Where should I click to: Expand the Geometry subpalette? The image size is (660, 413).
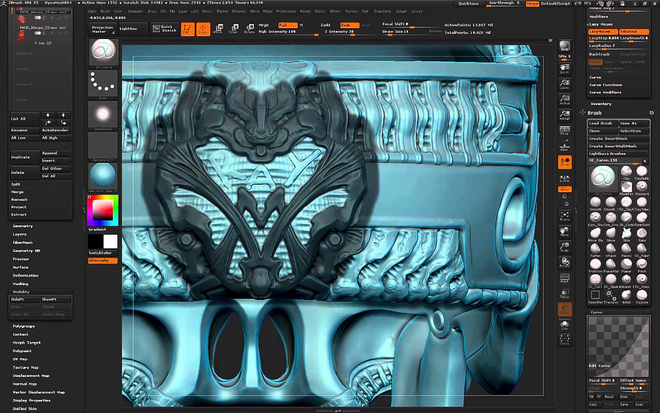coord(23,226)
